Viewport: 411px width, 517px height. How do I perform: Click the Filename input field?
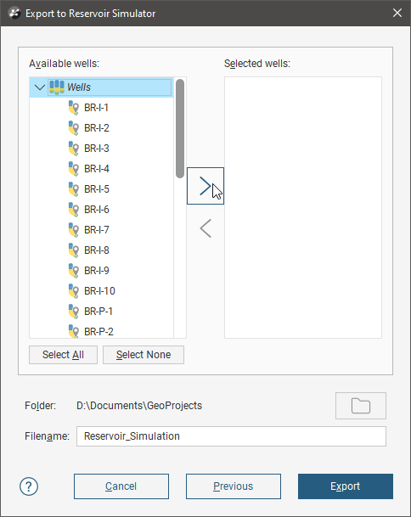coord(231,436)
